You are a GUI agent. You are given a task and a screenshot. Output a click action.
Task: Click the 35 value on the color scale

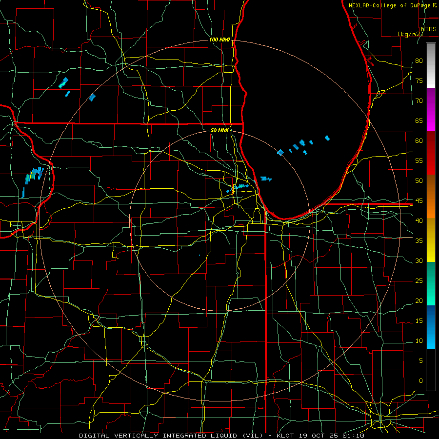419,241
